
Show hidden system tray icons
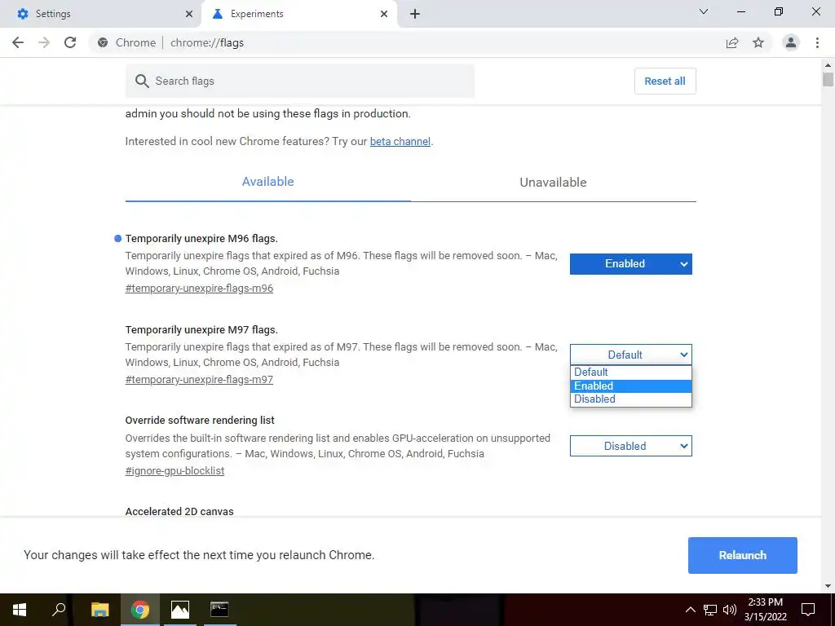(690, 610)
